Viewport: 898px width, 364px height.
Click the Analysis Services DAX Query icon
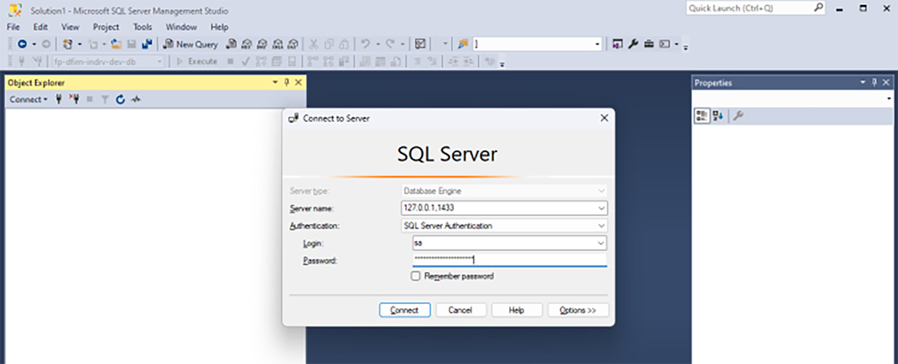pos(293,44)
